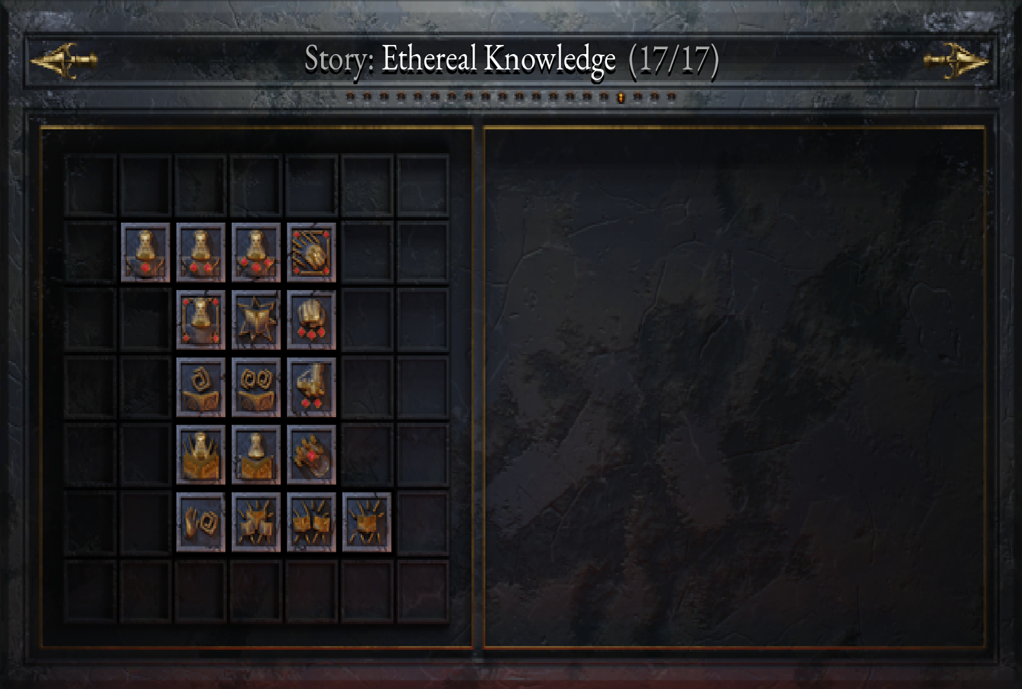Select the gold star emblem icon
The height and width of the screenshot is (689, 1022).
coord(256,320)
